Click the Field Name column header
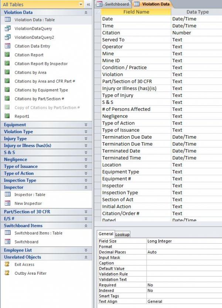 coord(136,12)
